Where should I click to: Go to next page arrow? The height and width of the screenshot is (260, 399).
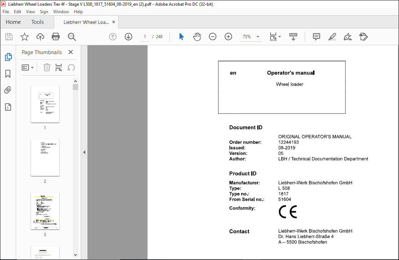coord(128,37)
